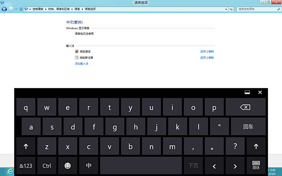The image size is (282, 176).
Task: Select 语言 in the breadcrumb path
Action: click(x=77, y=9)
